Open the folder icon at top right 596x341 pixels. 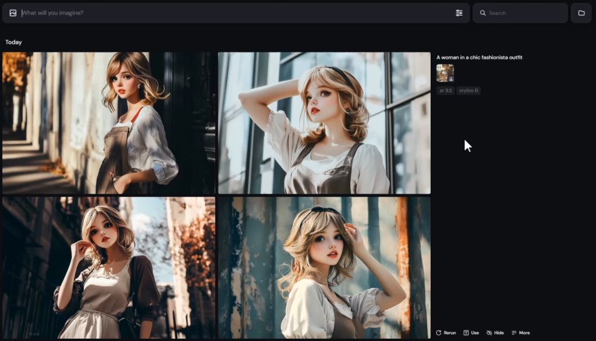click(581, 13)
